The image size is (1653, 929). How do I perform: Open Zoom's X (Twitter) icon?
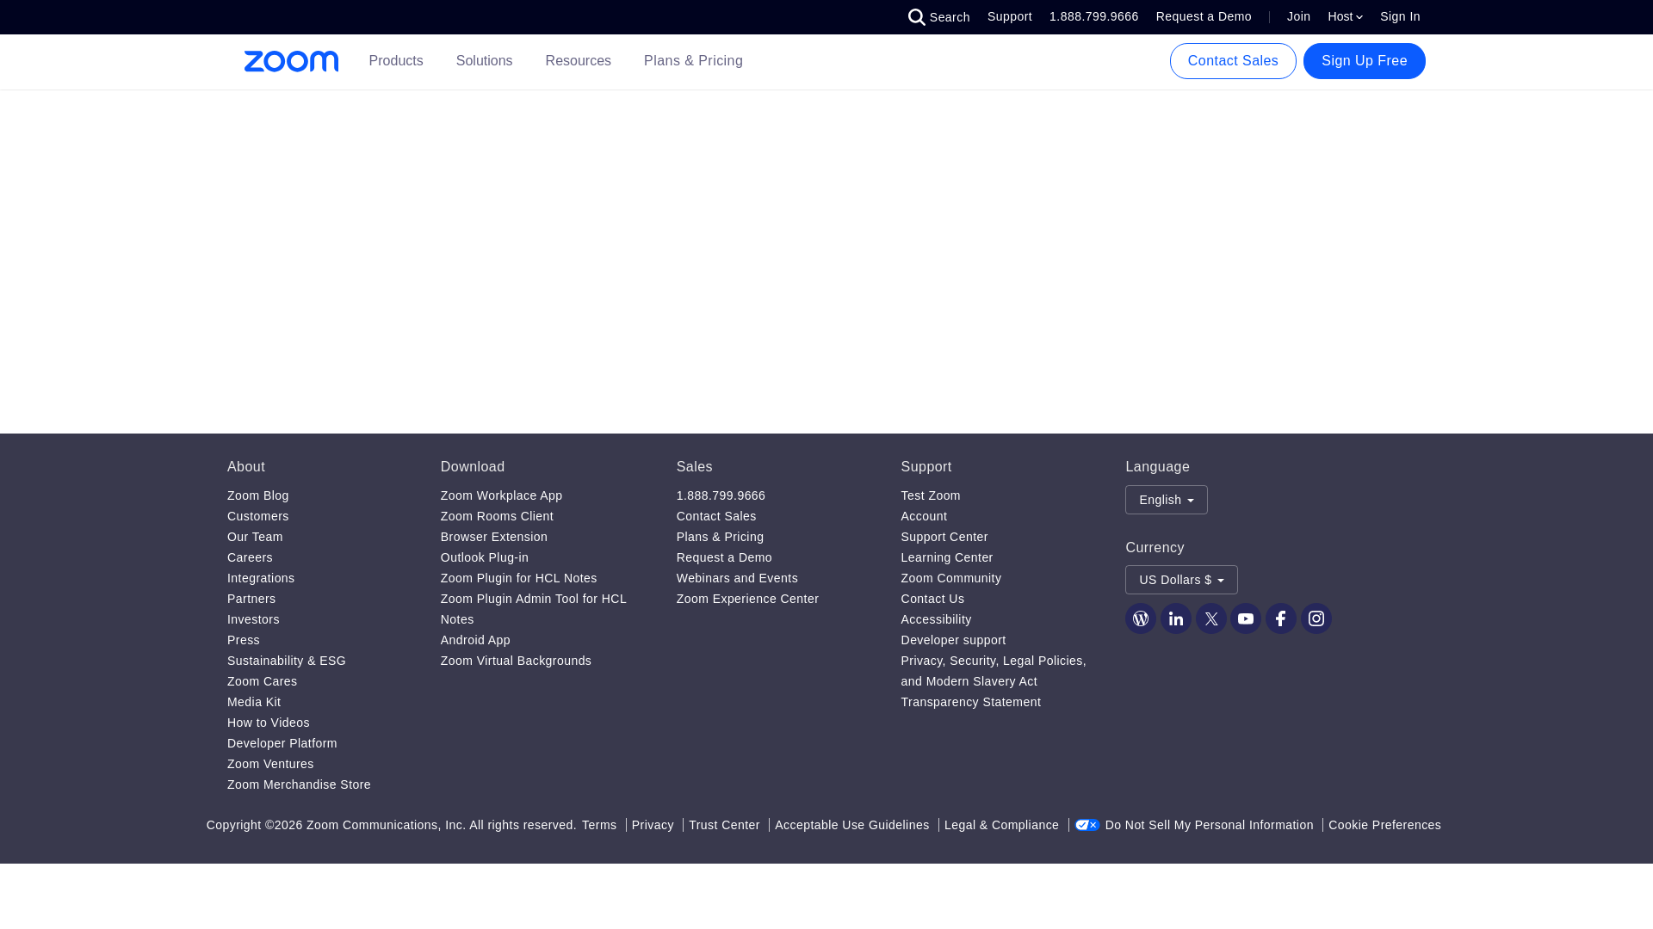click(1211, 618)
